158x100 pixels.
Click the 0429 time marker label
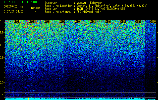click(138, 21)
